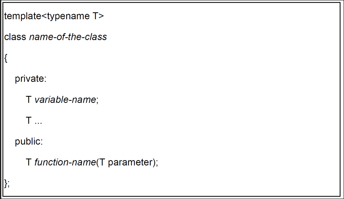
Task: Click the word 'template' in first line
Action: click(x=22, y=16)
